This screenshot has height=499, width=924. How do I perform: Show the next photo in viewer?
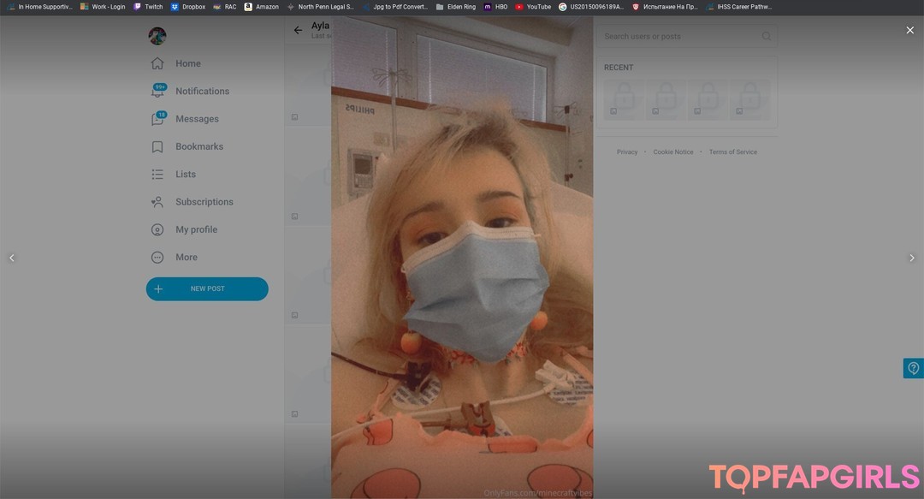912,258
